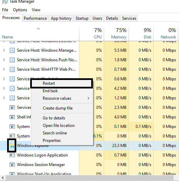This screenshot has height=181, width=179.
Task: Select Service Host: WinHTTP Web Pr... text
Action: point(46,69)
